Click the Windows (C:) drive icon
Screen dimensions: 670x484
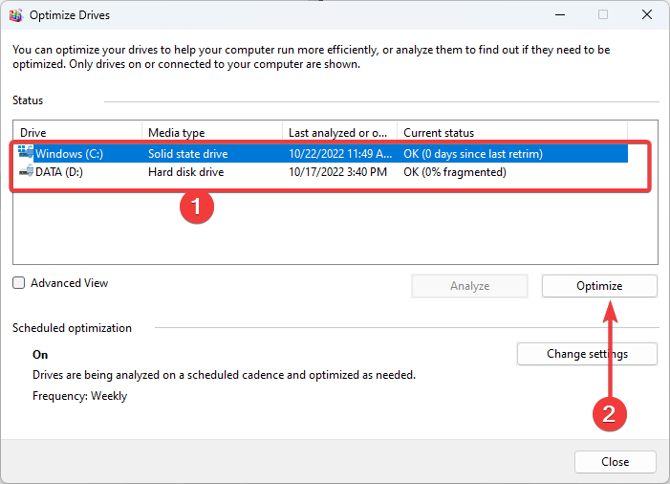coord(26,153)
